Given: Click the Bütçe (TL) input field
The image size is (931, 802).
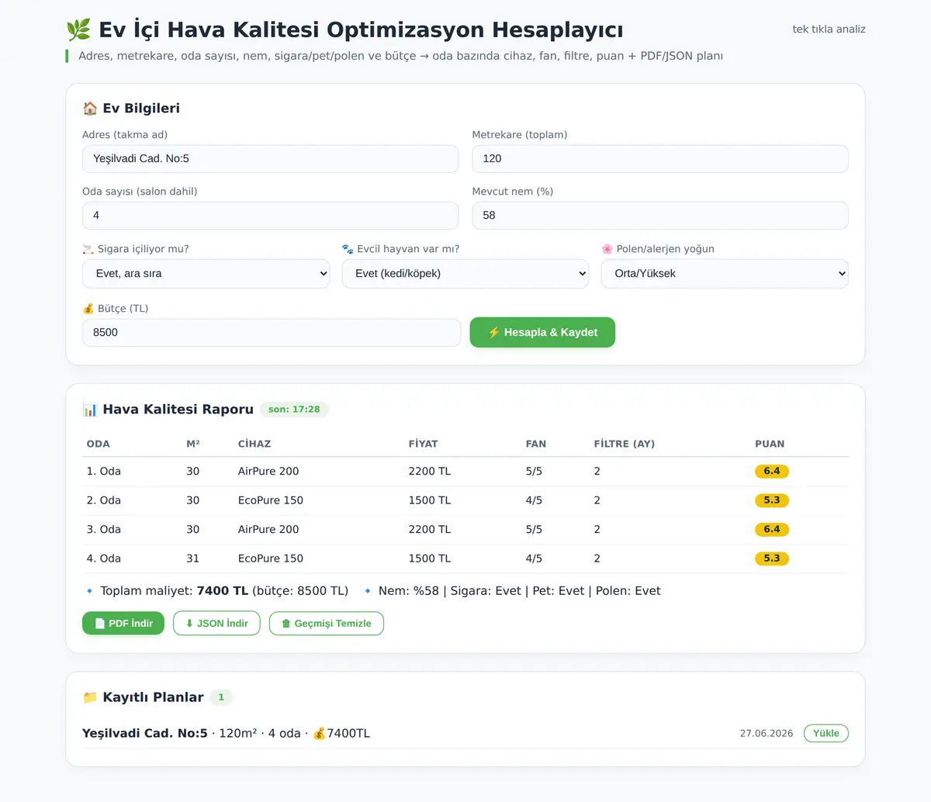Looking at the screenshot, I should 272,333.
